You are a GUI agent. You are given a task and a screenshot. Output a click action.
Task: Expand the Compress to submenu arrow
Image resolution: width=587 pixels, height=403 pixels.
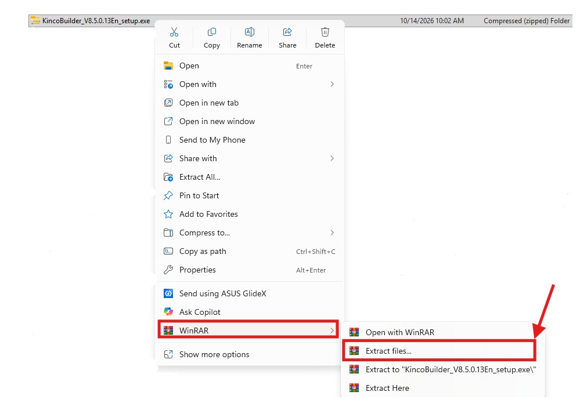(332, 233)
